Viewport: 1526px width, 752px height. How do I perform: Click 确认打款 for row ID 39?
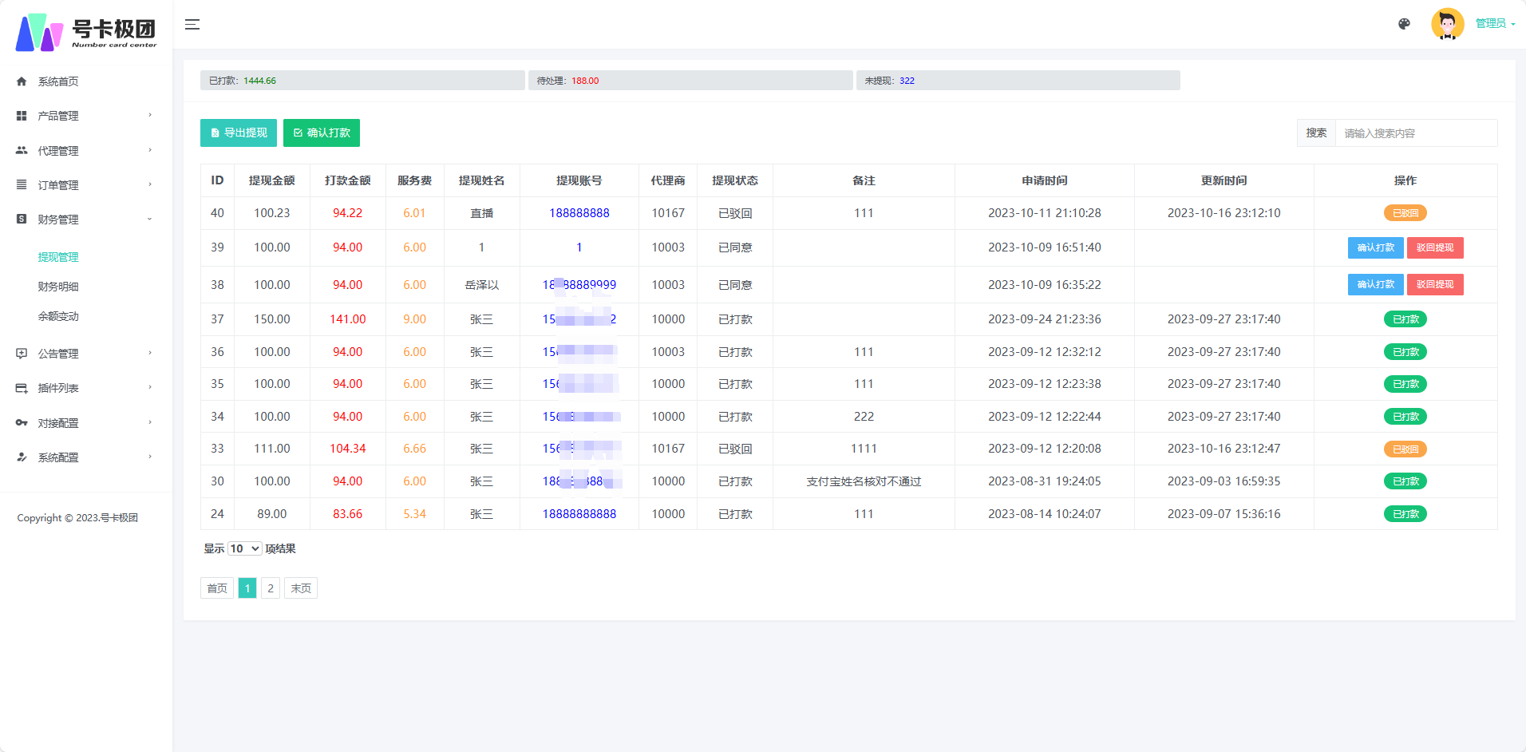1375,247
